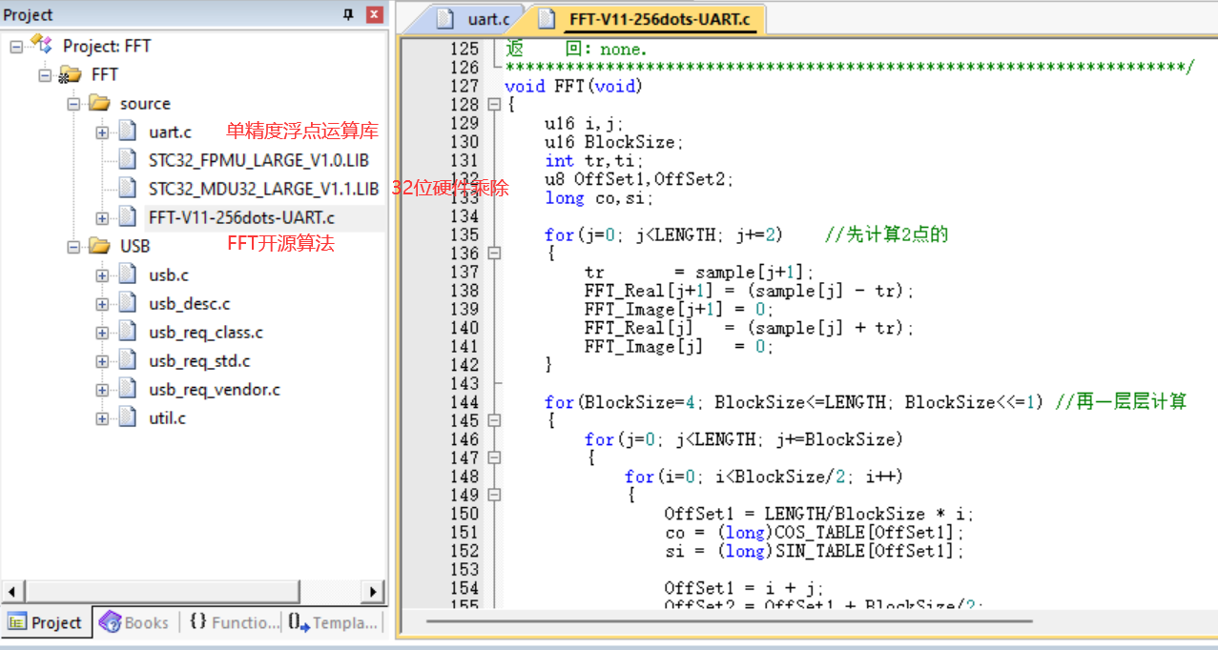Viewport: 1218px width, 650px height.
Task: Collapse the source group folder
Action: tap(73, 103)
